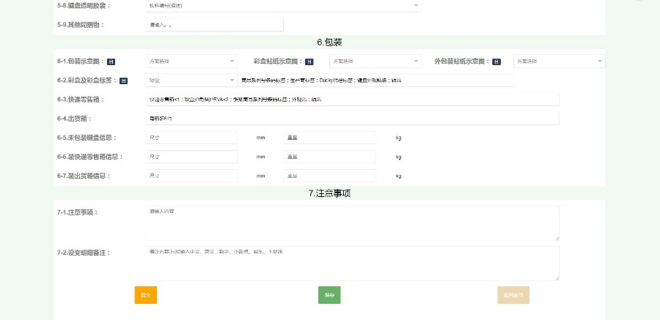
Task: Open the 6-1.包装示意图 scheme dropdown
Action: pos(191,62)
